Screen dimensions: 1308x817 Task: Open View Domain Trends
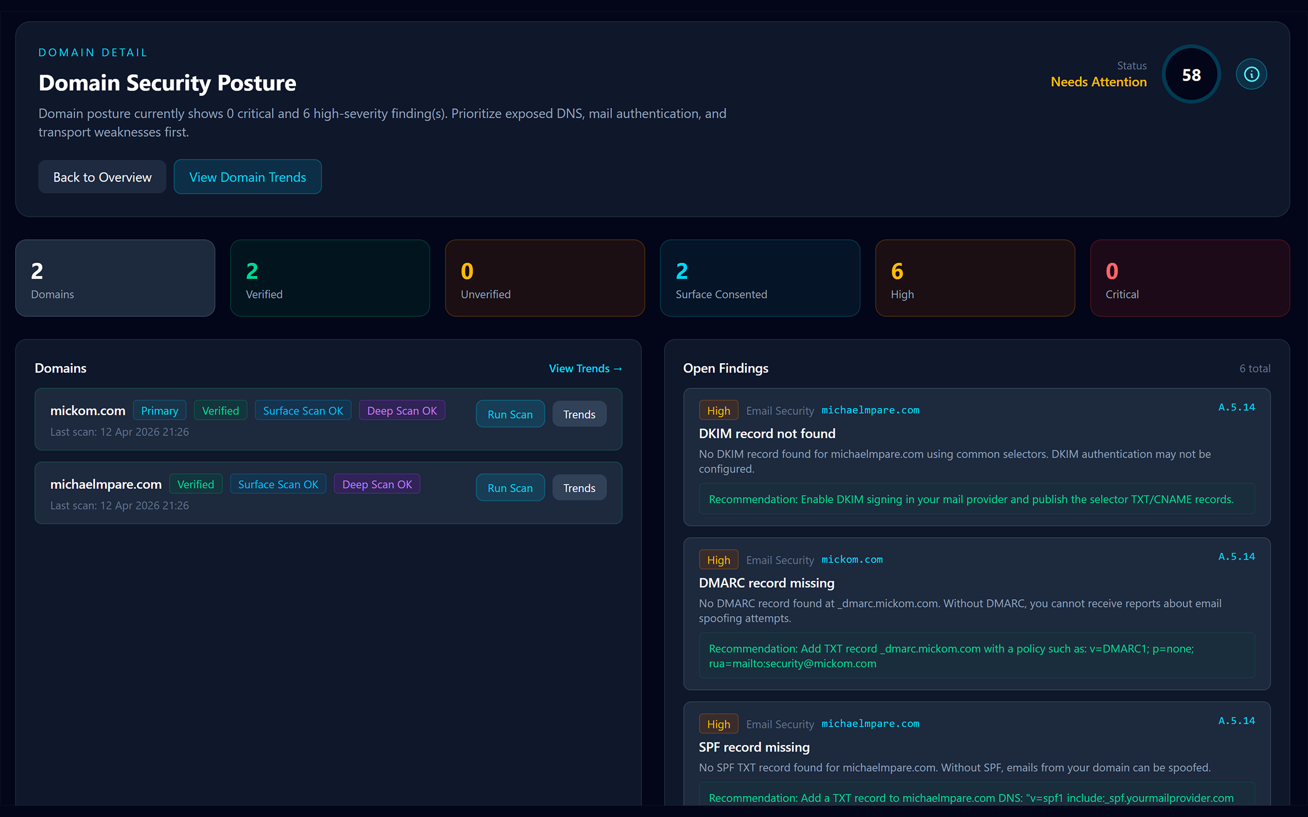[x=247, y=177]
